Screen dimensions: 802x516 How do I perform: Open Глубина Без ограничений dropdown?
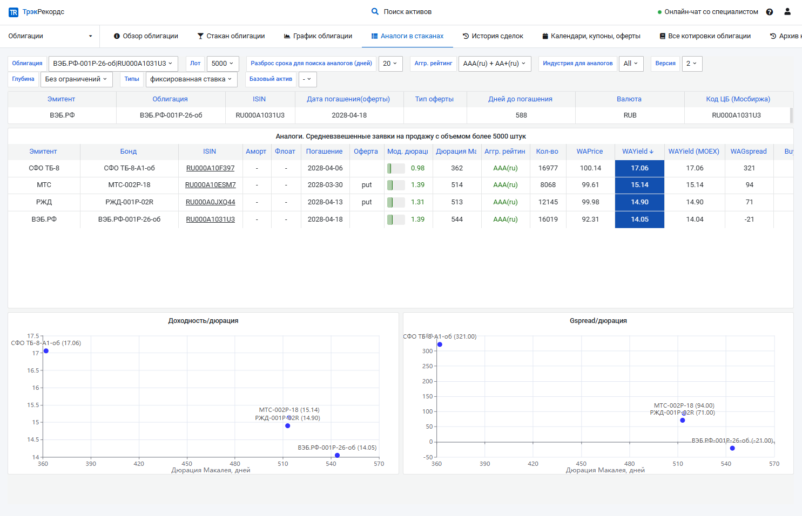point(76,79)
